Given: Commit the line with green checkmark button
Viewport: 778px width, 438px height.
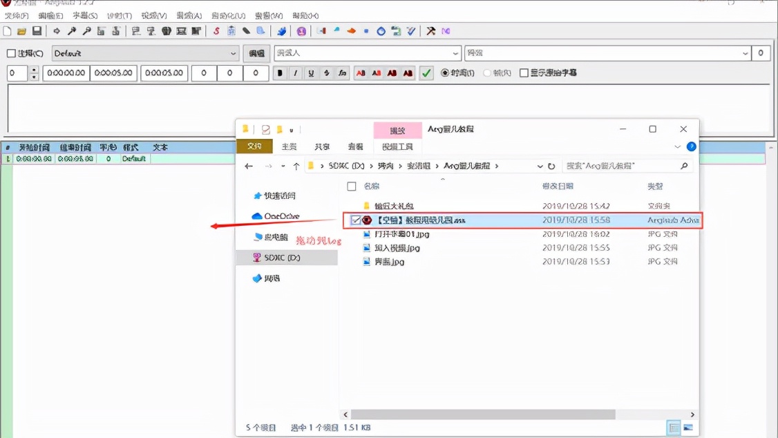Looking at the screenshot, I should (426, 73).
